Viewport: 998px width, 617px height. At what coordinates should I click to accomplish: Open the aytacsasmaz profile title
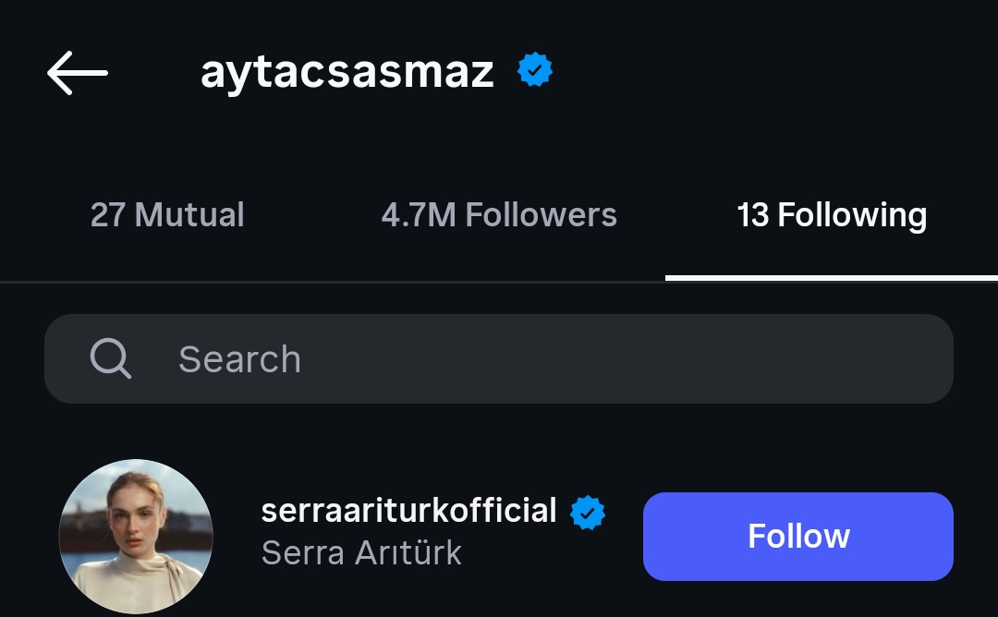(x=347, y=71)
